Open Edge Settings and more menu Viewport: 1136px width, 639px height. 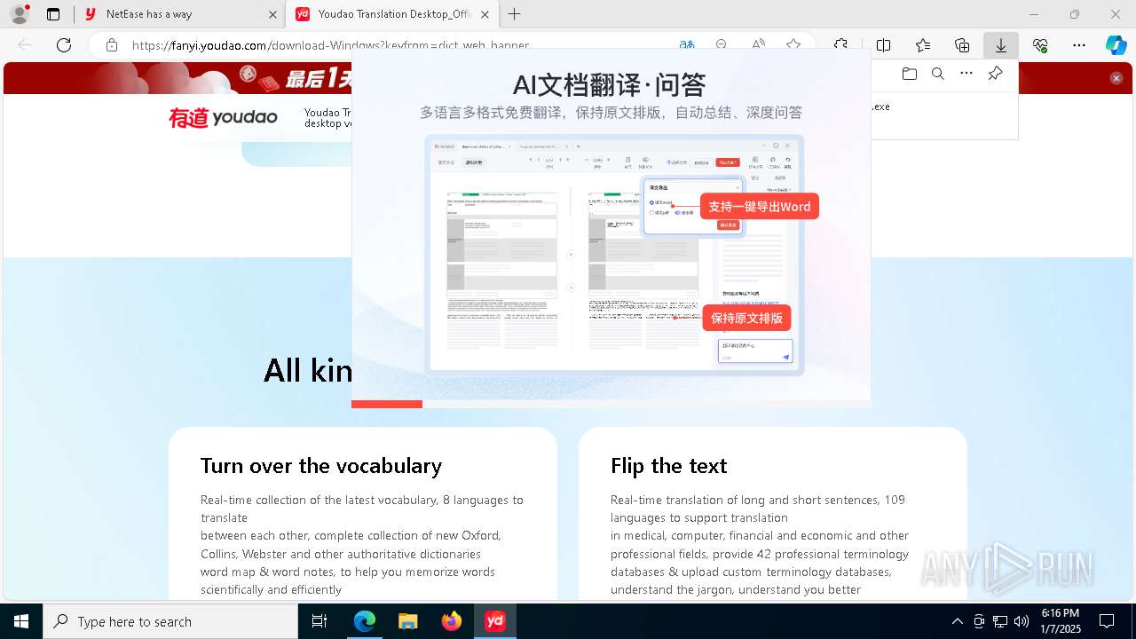click(x=1079, y=45)
